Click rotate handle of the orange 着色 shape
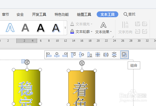This screenshot has height=106, width=156. (x=82, y=63)
